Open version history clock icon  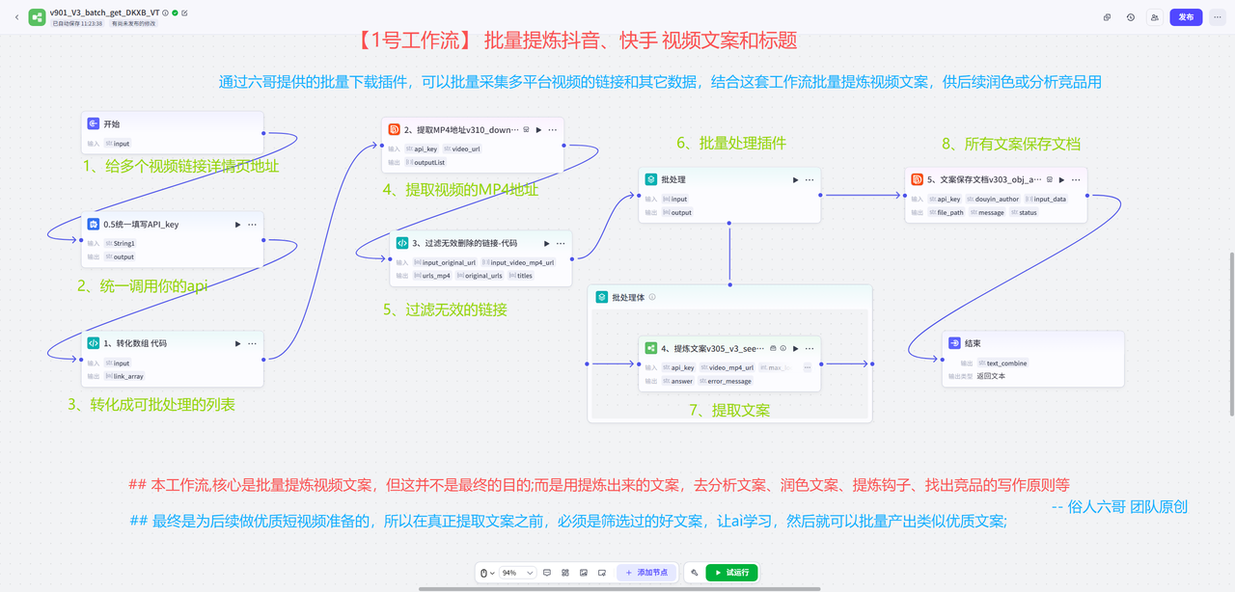1131,17
